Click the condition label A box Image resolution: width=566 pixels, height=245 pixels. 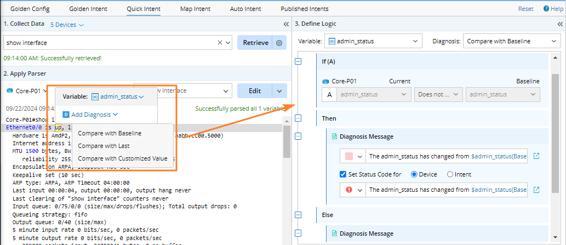pos(329,94)
